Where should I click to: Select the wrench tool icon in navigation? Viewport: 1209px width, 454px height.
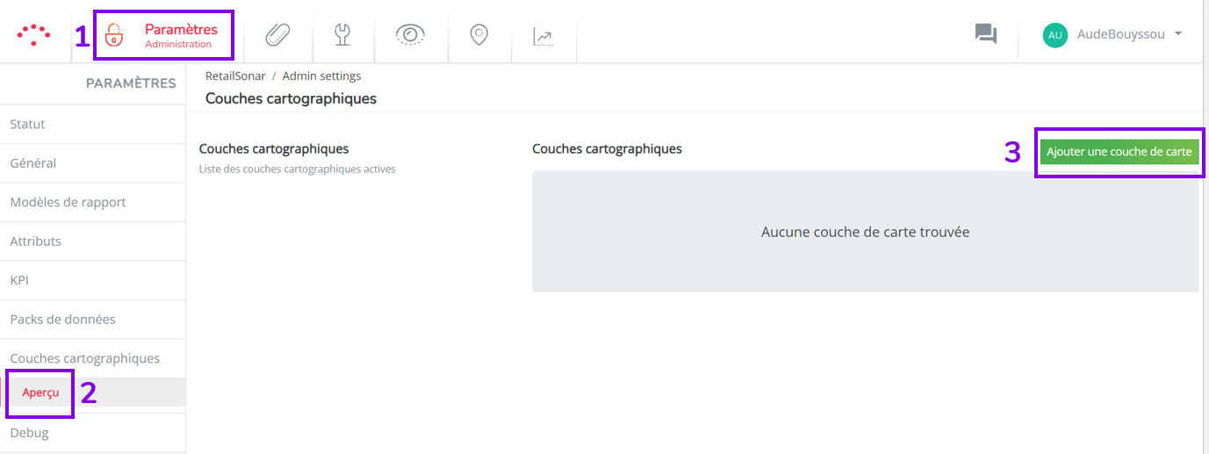pos(342,35)
